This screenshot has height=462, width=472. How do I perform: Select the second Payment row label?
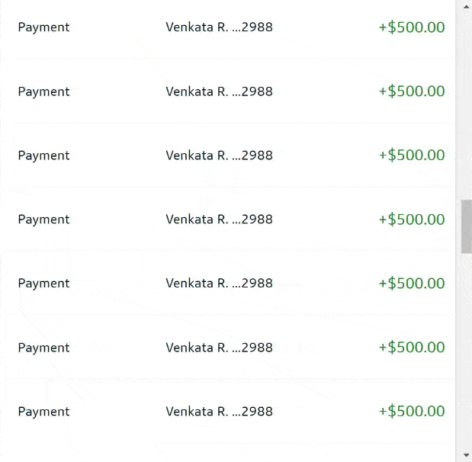click(43, 91)
